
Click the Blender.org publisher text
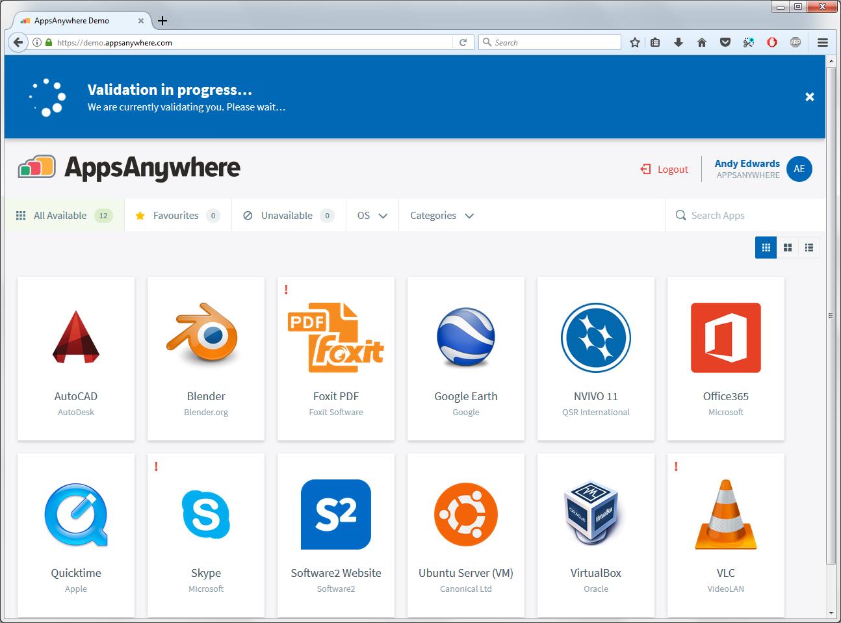pos(206,412)
